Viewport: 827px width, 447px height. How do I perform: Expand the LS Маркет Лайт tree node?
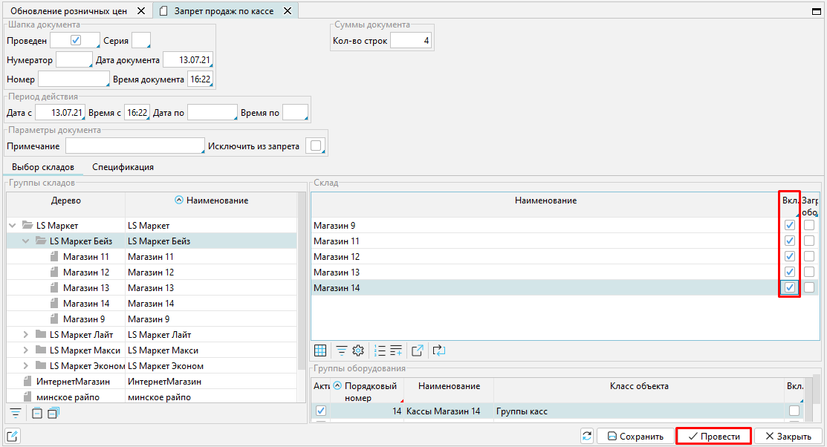click(26, 335)
